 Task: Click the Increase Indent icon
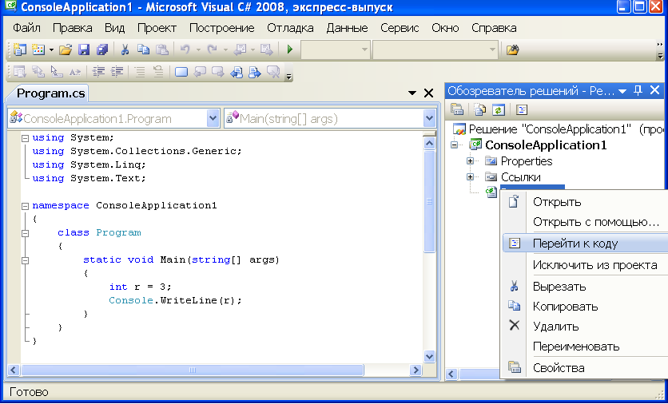click(117, 72)
